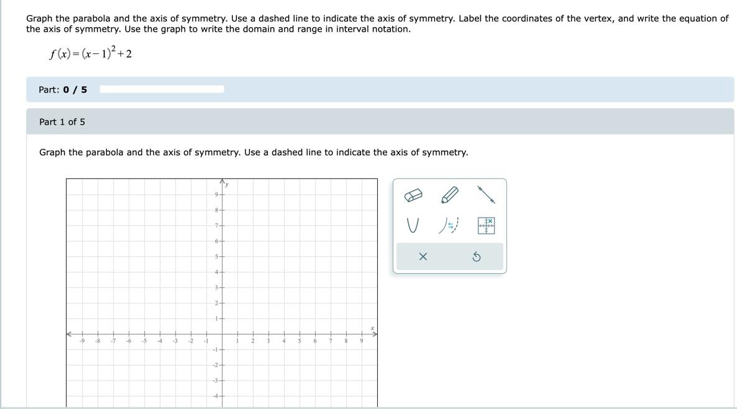Click the Part 0 / 5 progress bar
The image size is (737, 409).
(x=162, y=89)
